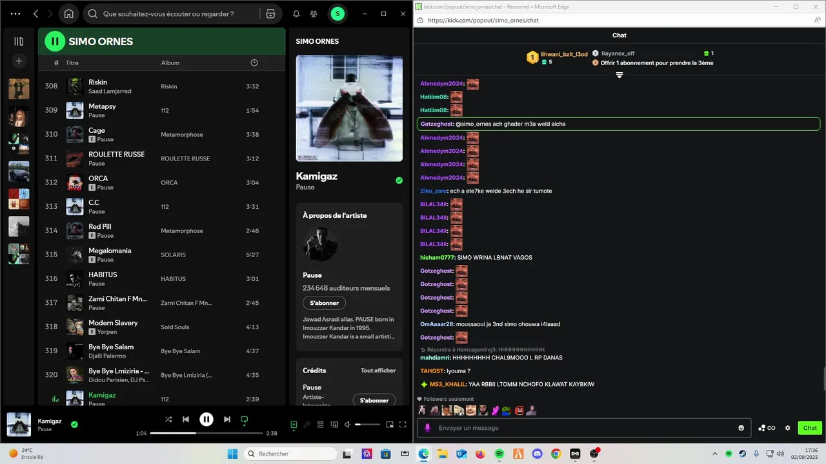Toggle shuffle in Spotify player bar
This screenshot has width=826, height=464.
point(168,420)
